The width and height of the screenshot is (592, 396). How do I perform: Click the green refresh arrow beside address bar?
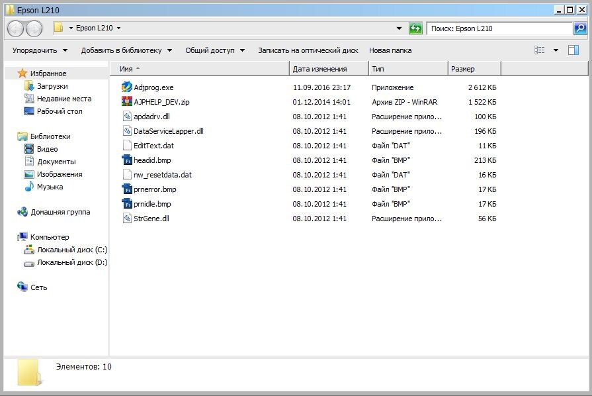pyautogui.click(x=416, y=29)
